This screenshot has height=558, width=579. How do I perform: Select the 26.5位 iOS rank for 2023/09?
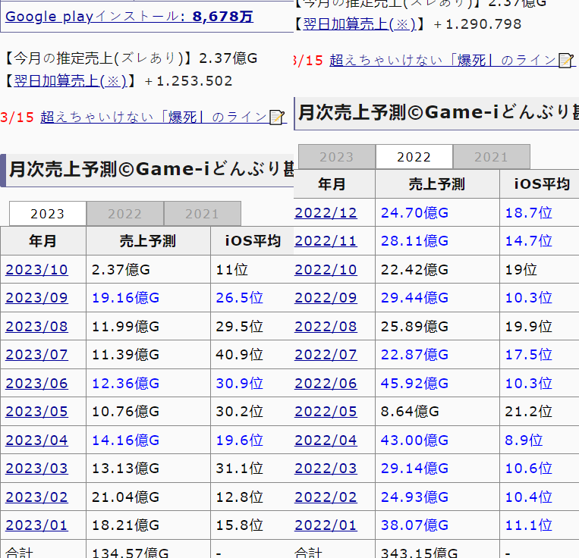239,298
